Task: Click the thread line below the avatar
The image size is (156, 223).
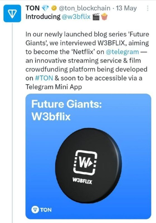Action: [12, 123]
